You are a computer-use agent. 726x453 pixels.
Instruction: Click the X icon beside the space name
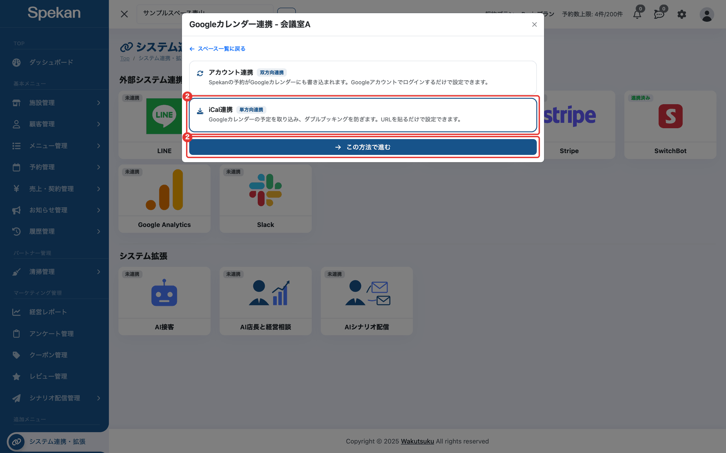(x=124, y=14)
